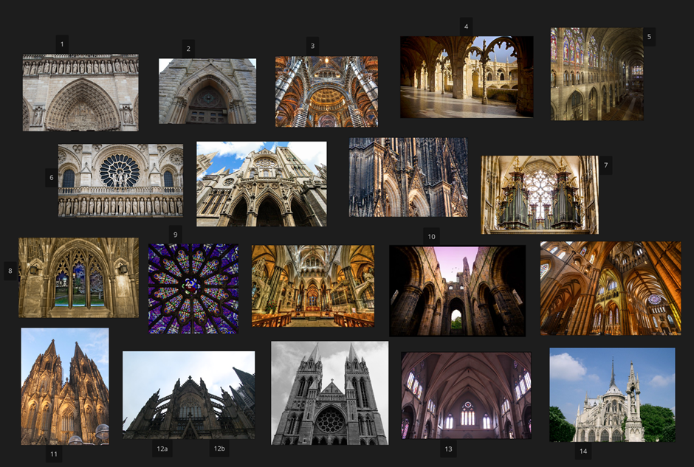The height and width of the screenshot is (467, 694).
Task: Click the ruined abbey with pink sky image
Action: [x=457, y=291]
